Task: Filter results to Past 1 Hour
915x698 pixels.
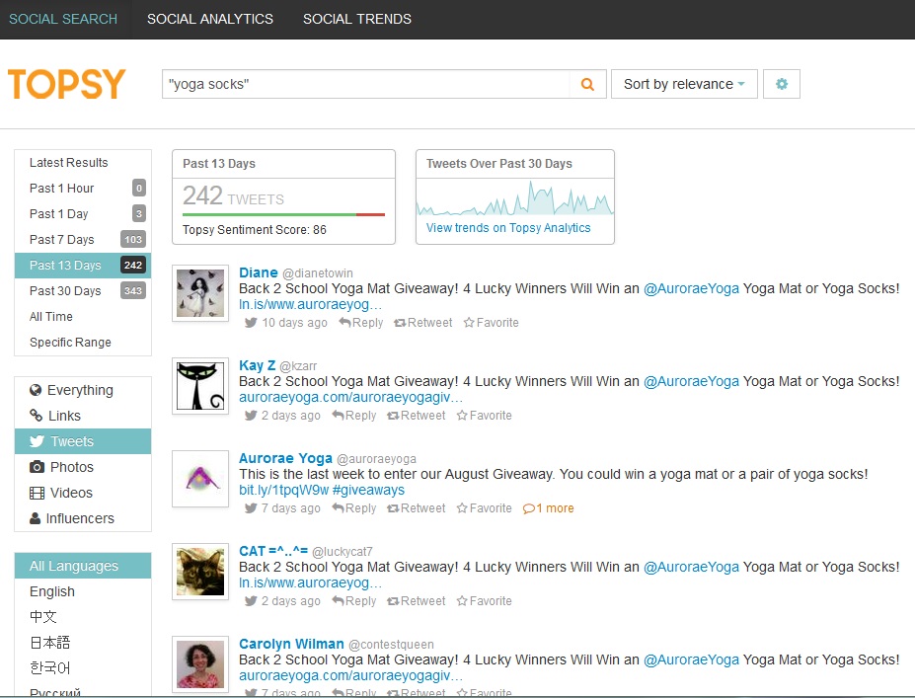Action: (x=83, y=189)
